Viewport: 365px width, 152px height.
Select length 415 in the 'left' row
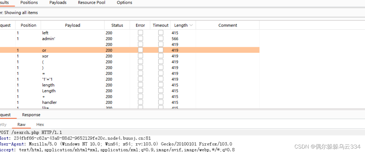pos(175,33)
